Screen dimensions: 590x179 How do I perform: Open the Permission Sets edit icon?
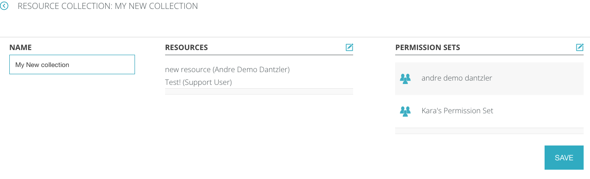point(579,48)
